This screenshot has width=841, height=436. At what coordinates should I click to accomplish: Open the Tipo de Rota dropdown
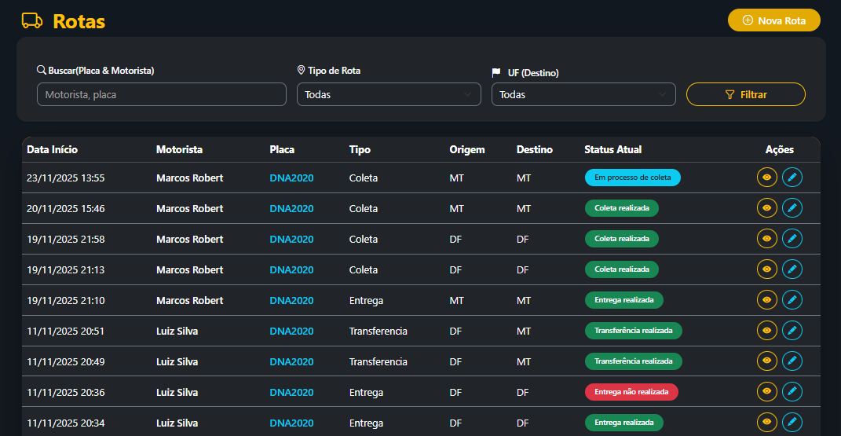(x=389, y=94)
